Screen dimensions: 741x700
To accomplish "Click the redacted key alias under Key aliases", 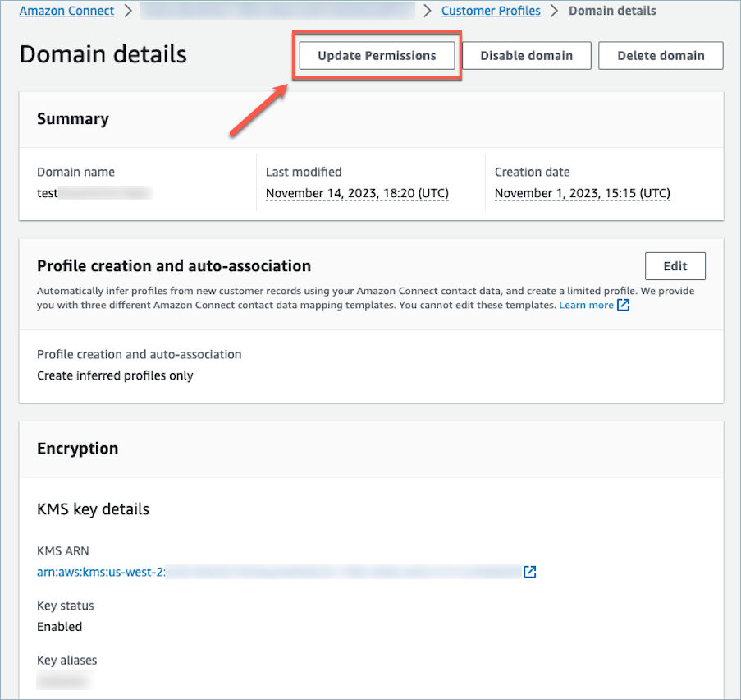I will 64,681.
